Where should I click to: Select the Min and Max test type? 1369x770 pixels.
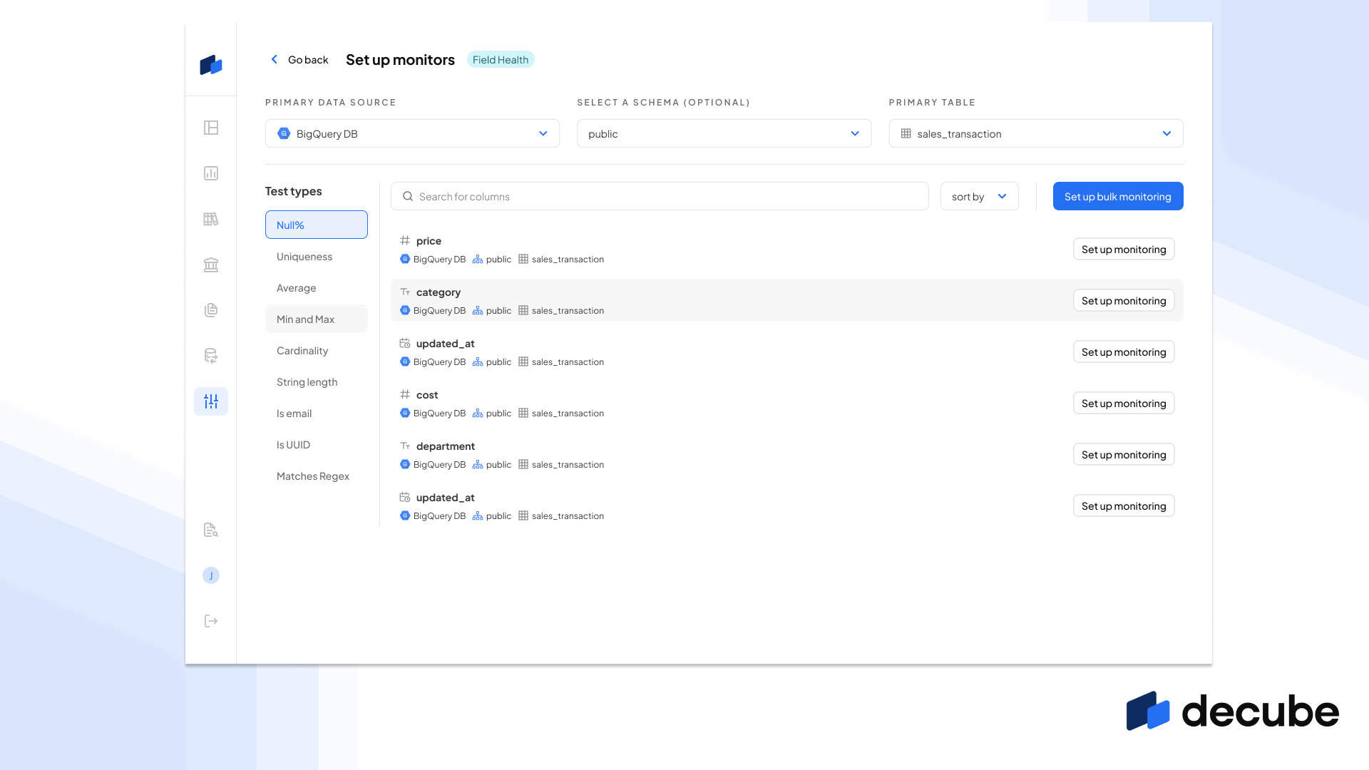(x=317, y=319)
